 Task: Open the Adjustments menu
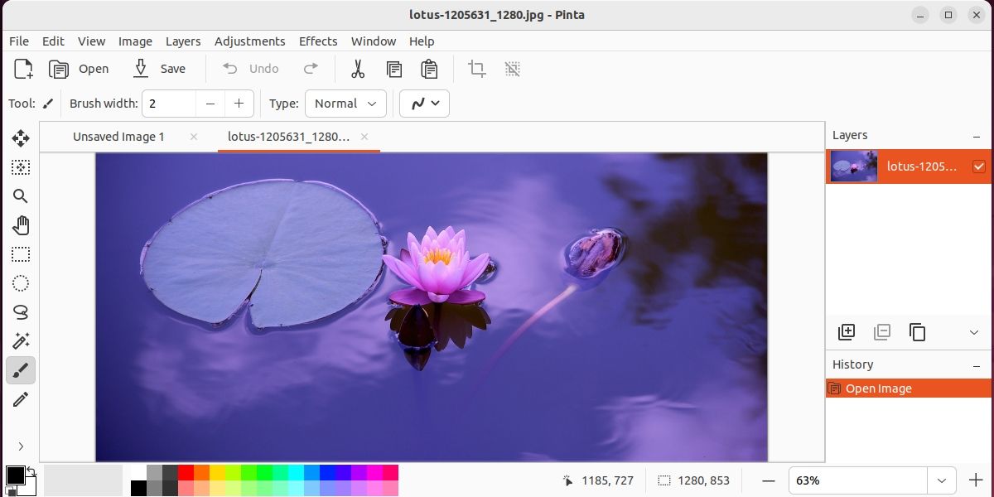click(x=250, y=41)
